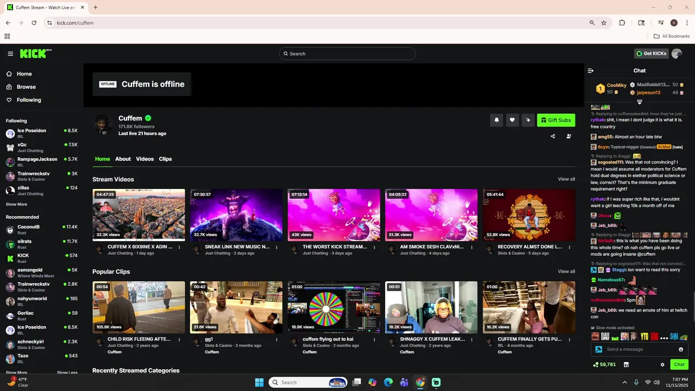The image size is (695, 391).
Task: Reload the page
Action: (34, 23)
